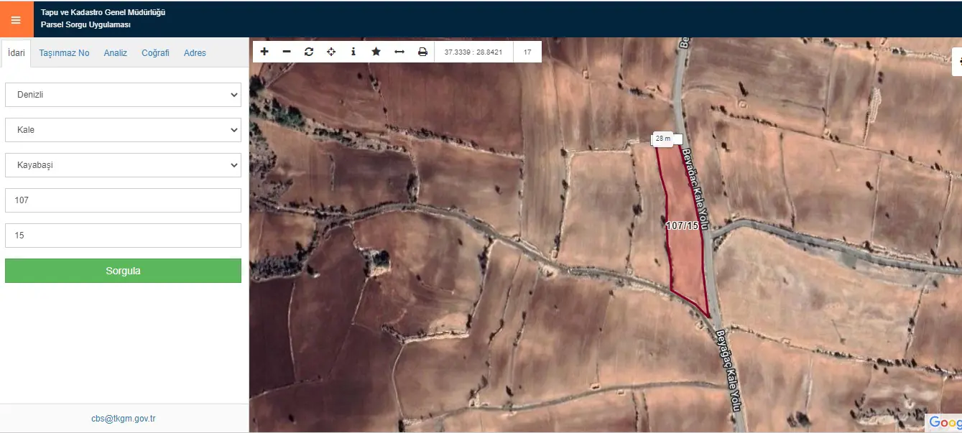Open the Taşınmaz No tab

[x=65, y=53]
